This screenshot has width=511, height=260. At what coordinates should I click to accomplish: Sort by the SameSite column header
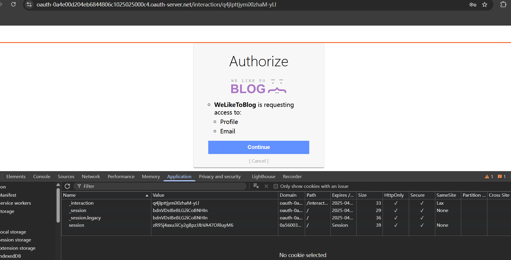click(448, 195)
